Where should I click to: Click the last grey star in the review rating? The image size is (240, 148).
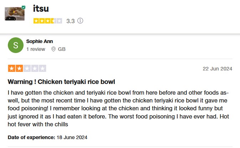click(42, 68)
